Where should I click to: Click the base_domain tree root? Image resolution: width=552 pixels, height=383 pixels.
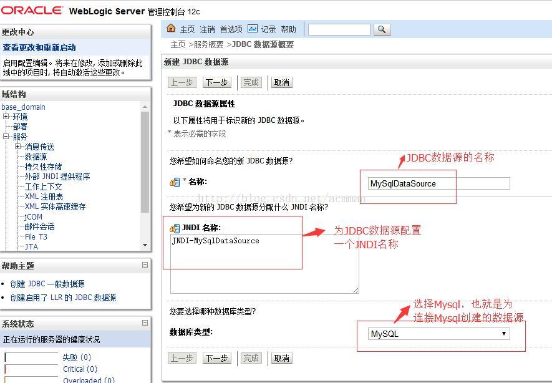(23, 107)
